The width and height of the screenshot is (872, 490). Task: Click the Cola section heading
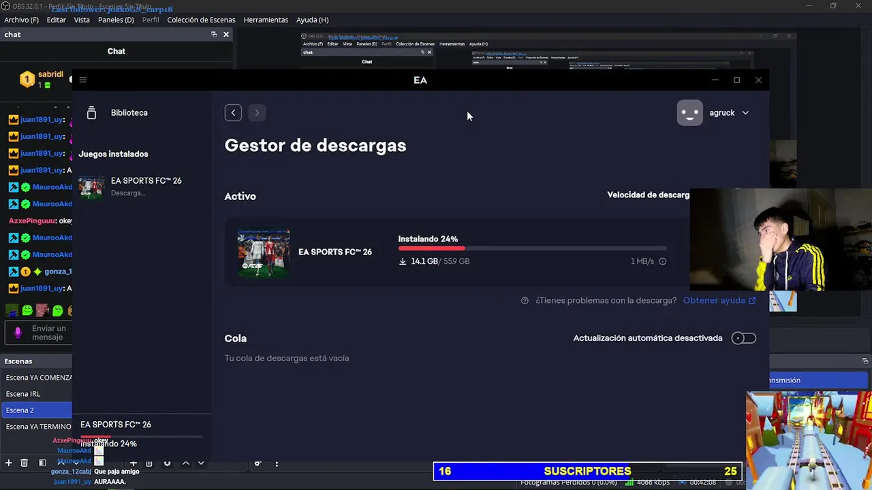point(236,338)
